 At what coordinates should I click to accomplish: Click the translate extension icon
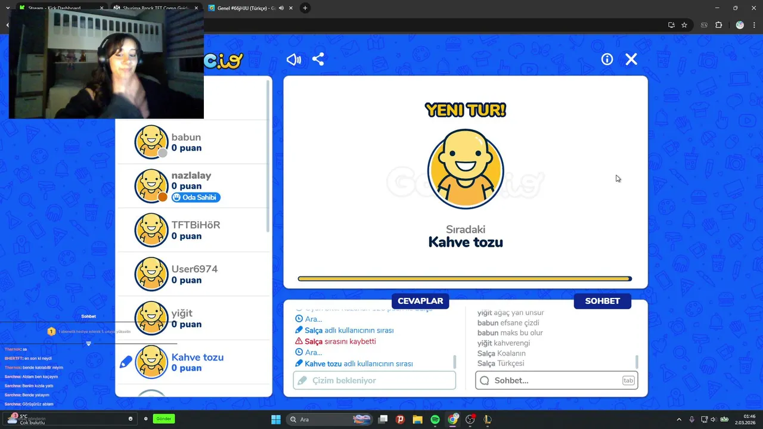[704, 25]
